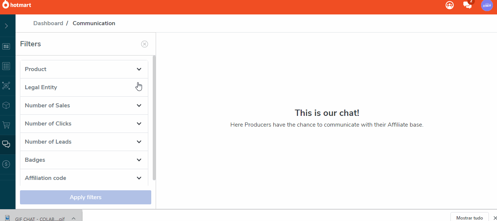Expand the Number of Sales filter

[84, 106]
